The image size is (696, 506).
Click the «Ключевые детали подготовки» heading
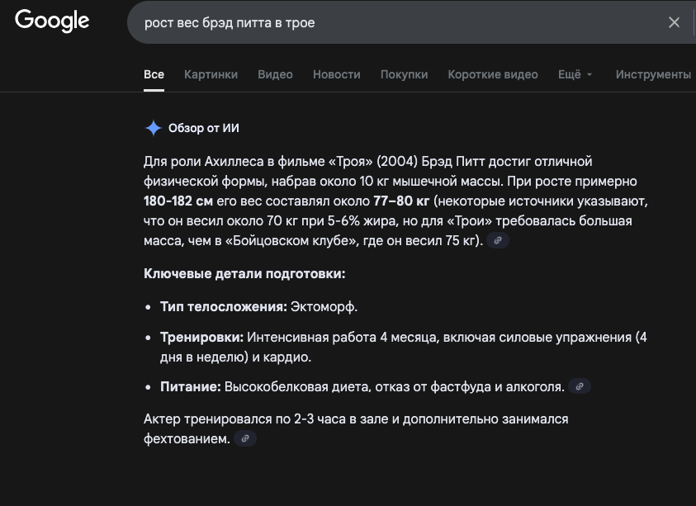pyautogui.click(x=244, y=273)
